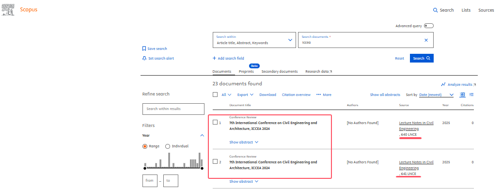Check the box for document 1
The image size is (502, 190).
pyautogui.click(x=215, y=122)
